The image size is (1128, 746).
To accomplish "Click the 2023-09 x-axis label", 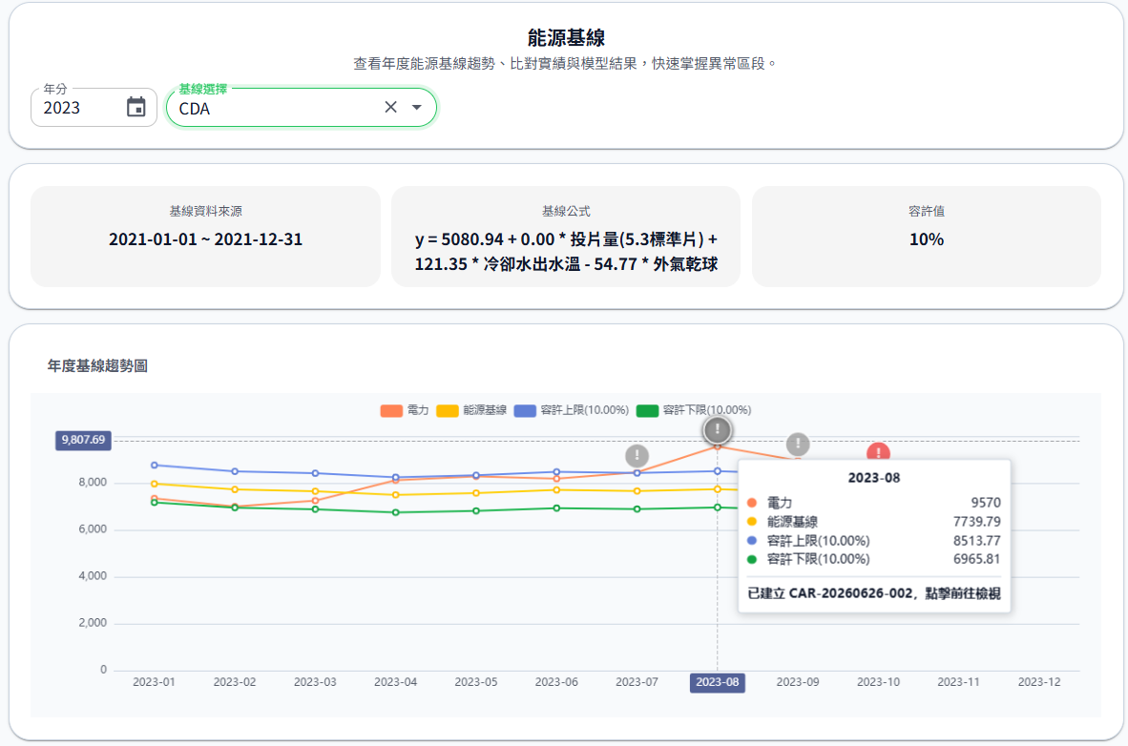I will (x=798, y=682).
